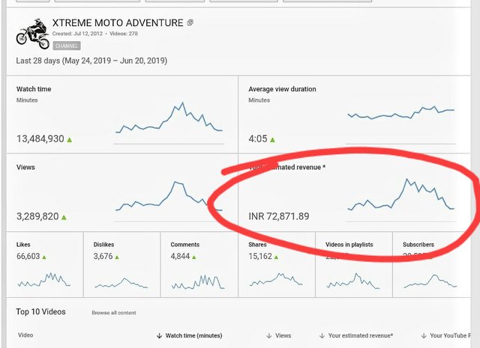
Task: Click the green up arrow next to 4:05
Action: coord(272,140)
